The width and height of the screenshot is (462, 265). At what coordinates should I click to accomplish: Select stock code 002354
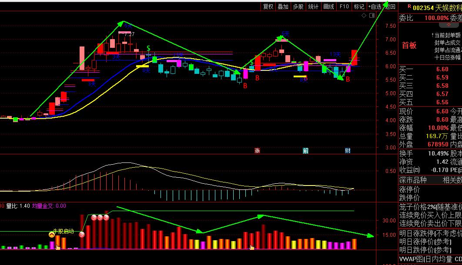pos(423,8)
